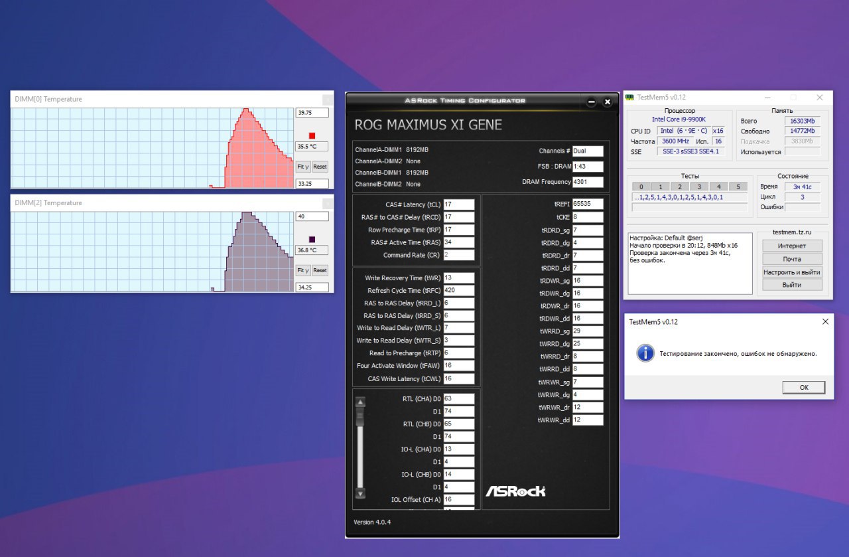The image size is (849, 557).
Task: Close the DIMM[0] Temperature window
Action: point(328,100)
